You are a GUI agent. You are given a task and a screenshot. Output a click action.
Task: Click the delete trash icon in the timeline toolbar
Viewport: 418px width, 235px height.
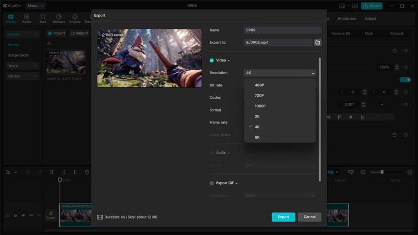click(x=87, y=172)
